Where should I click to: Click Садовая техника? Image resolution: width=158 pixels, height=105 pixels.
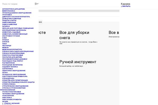click(10, 67)
